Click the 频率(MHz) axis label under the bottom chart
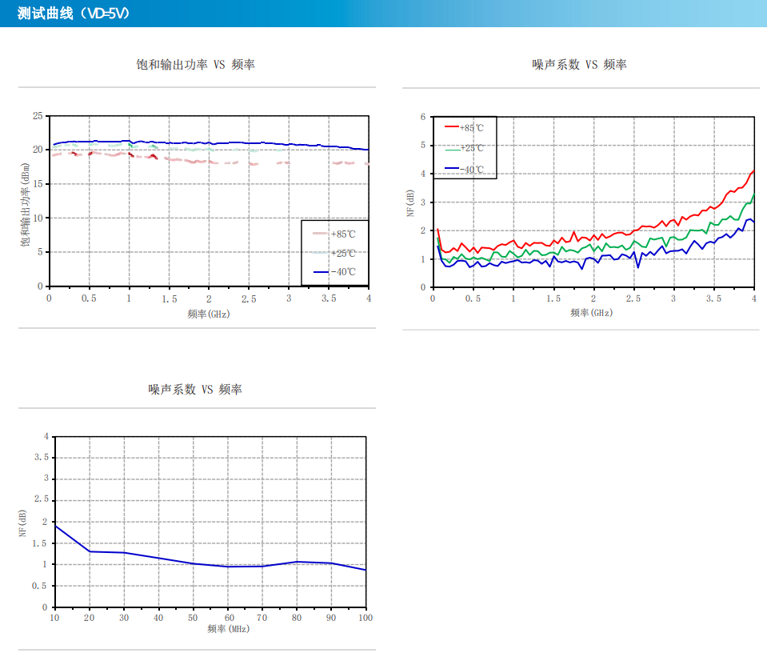767x661 pixels. (229, 629)
